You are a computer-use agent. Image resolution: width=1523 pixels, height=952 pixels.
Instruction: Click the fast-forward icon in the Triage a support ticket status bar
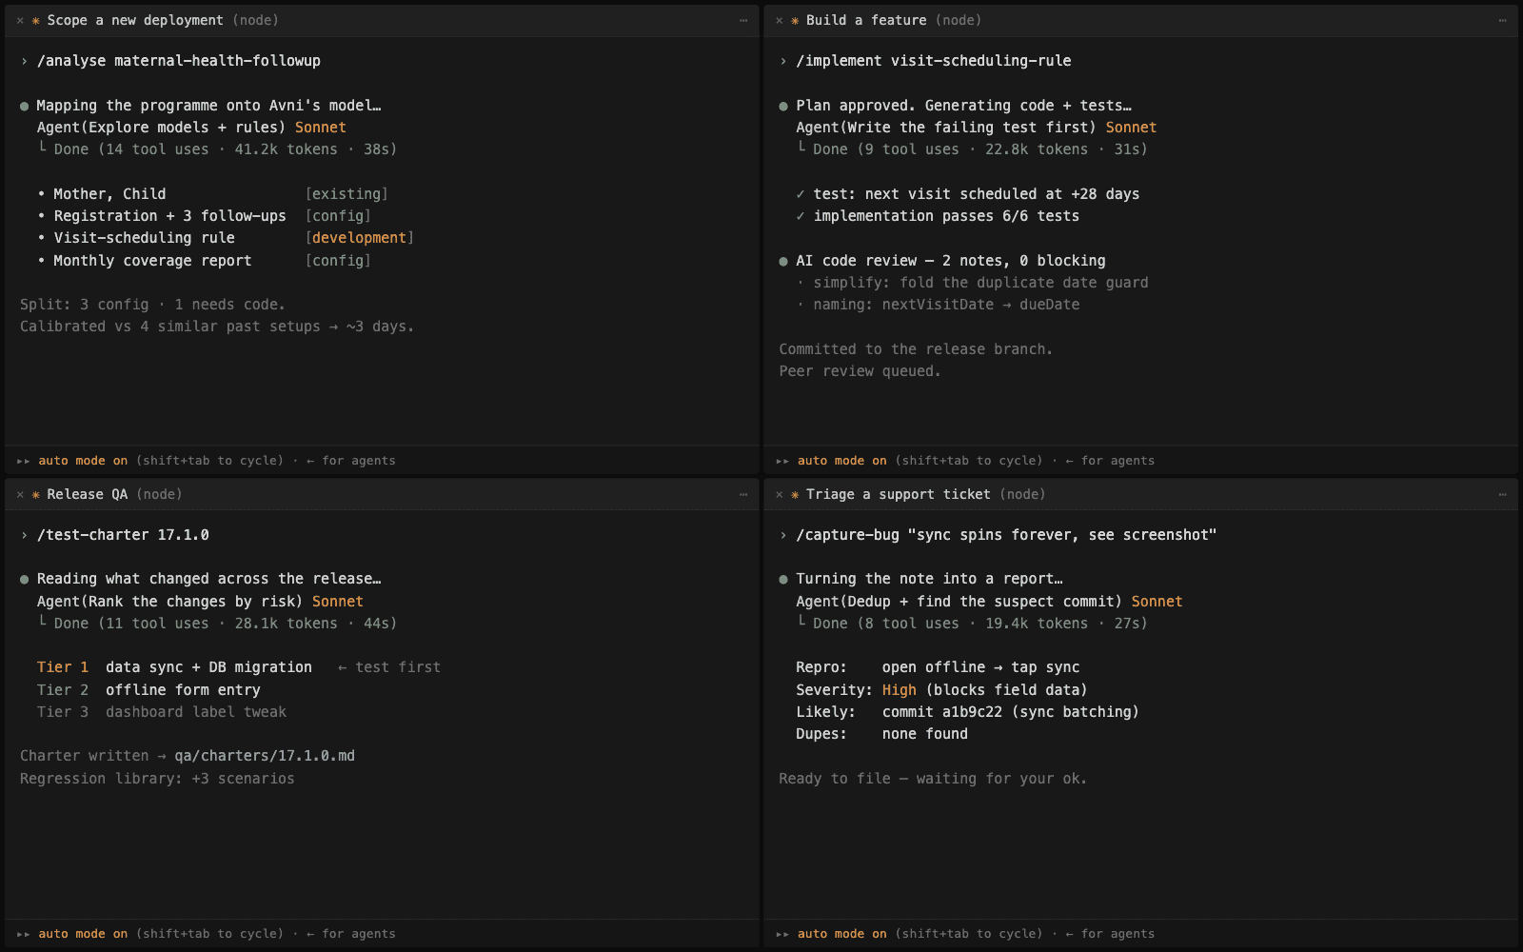(x=782, y=934)
